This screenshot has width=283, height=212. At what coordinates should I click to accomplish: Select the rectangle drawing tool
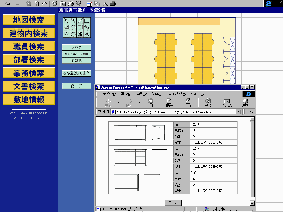87,20
